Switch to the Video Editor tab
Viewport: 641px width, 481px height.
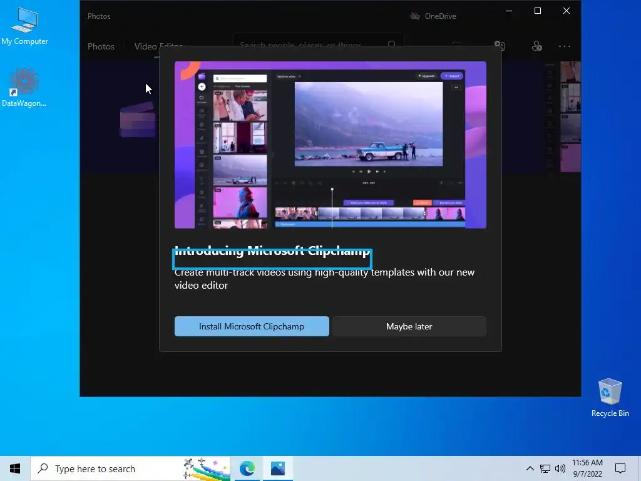pos(158,46)
